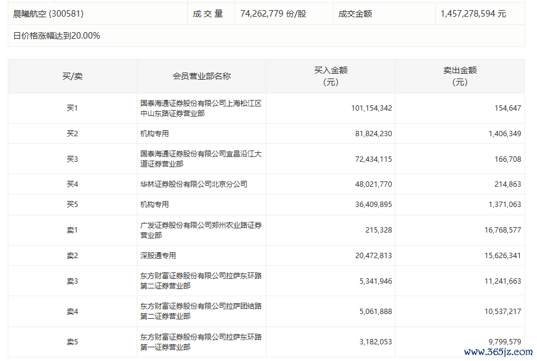537x361 pixels.
Task: Select the 卖2 row label
Action: (73, 256)
